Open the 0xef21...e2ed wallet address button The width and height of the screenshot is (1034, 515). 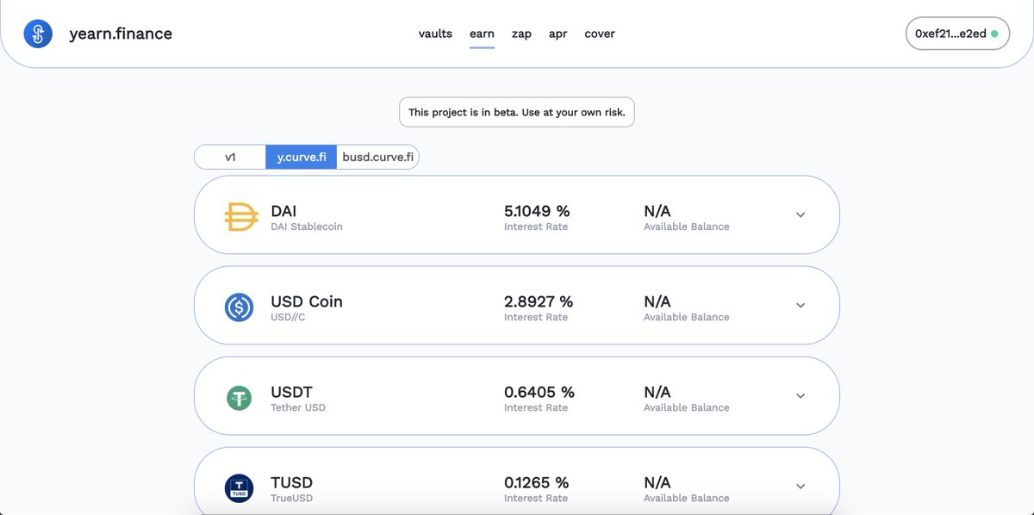click(x=957, y=34)
